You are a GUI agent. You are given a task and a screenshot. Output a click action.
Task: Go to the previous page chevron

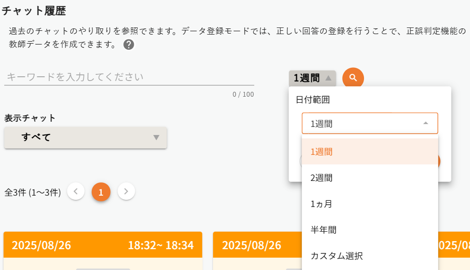tap(76, 191)
